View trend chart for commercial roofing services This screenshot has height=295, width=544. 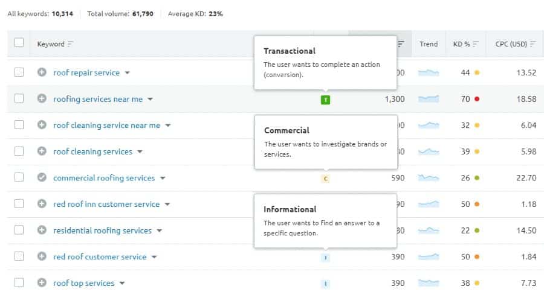point(429,177)
